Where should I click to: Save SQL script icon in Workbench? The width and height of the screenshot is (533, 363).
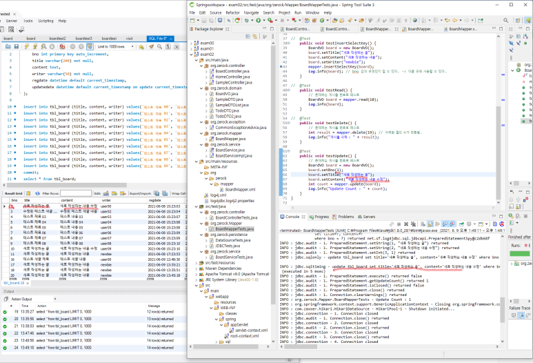click(x=16, y=47)
